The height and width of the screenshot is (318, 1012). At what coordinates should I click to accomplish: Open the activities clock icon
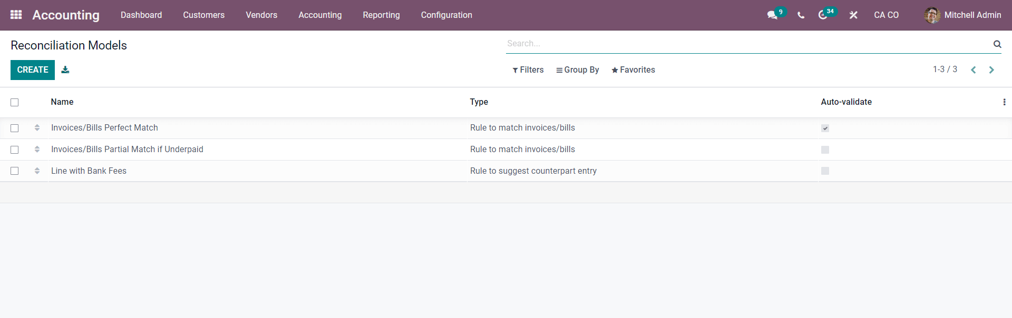click(x=823, y=15)
